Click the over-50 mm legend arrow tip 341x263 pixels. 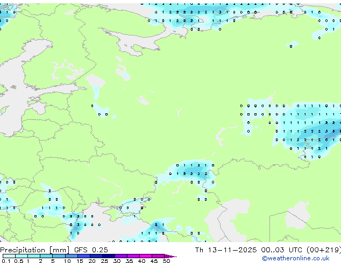click(x=170, y=256)
